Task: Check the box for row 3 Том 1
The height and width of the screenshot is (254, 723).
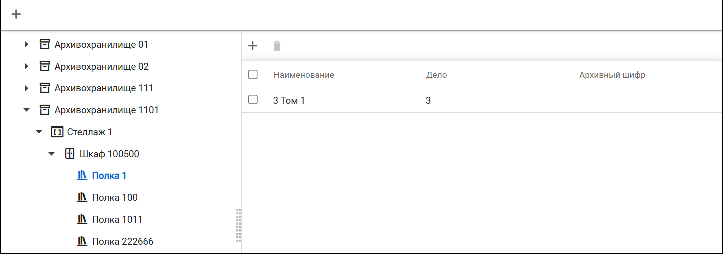Action: (x=253, y=99)
